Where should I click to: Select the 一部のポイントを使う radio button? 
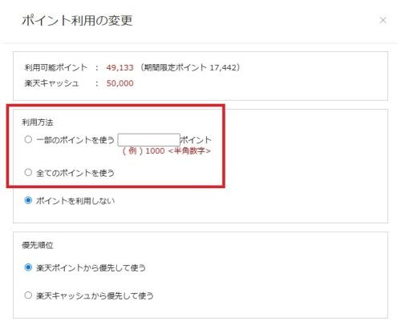(x=28, y=139)
